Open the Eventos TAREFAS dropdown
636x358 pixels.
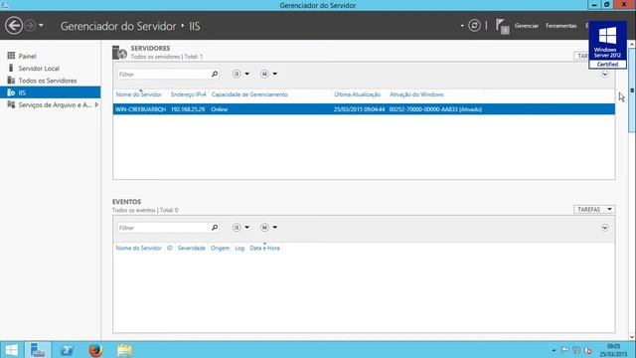594,210
